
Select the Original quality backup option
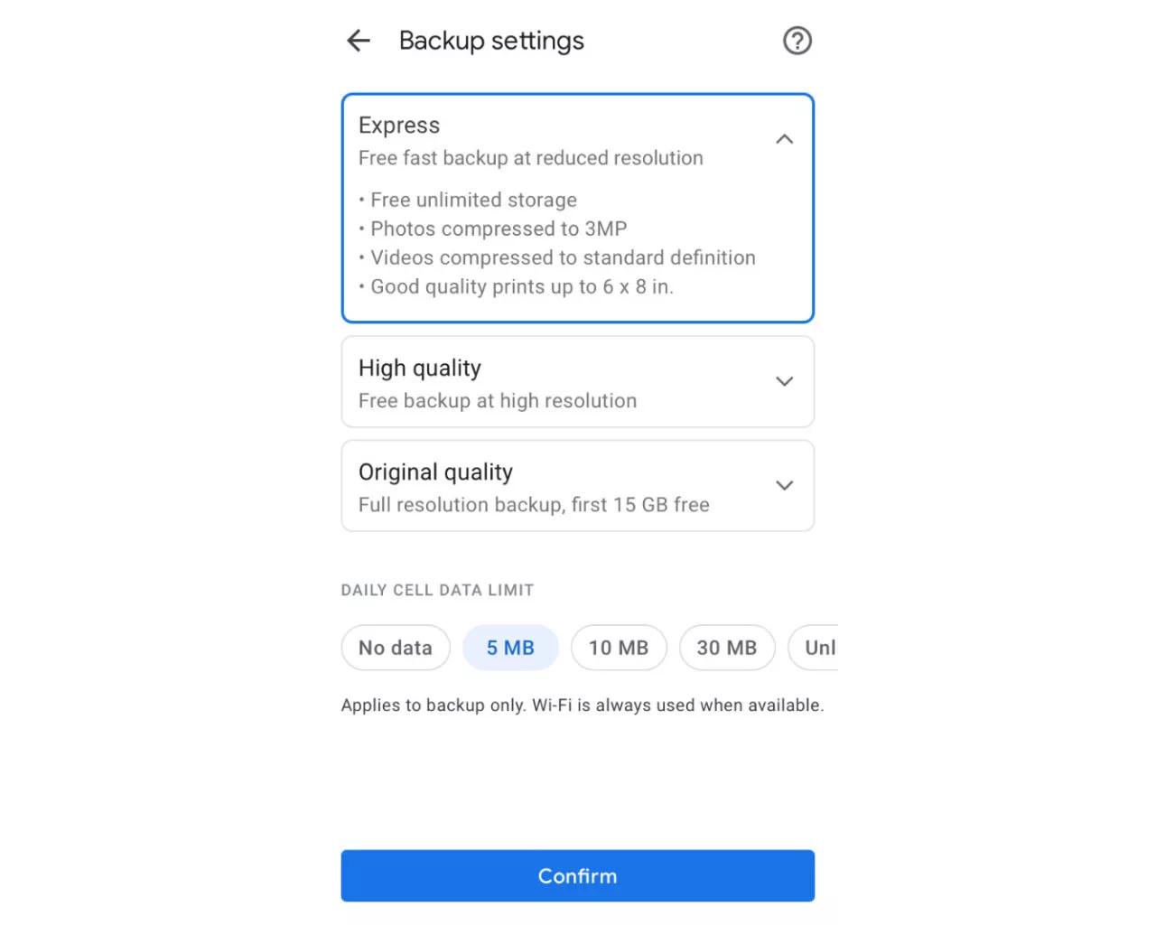[x=578, y=486]
